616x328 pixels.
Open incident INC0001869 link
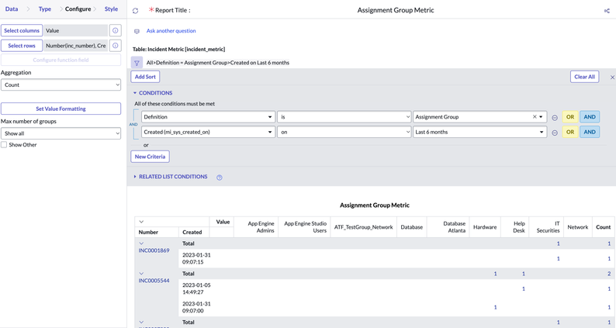[x=154, y=250]
